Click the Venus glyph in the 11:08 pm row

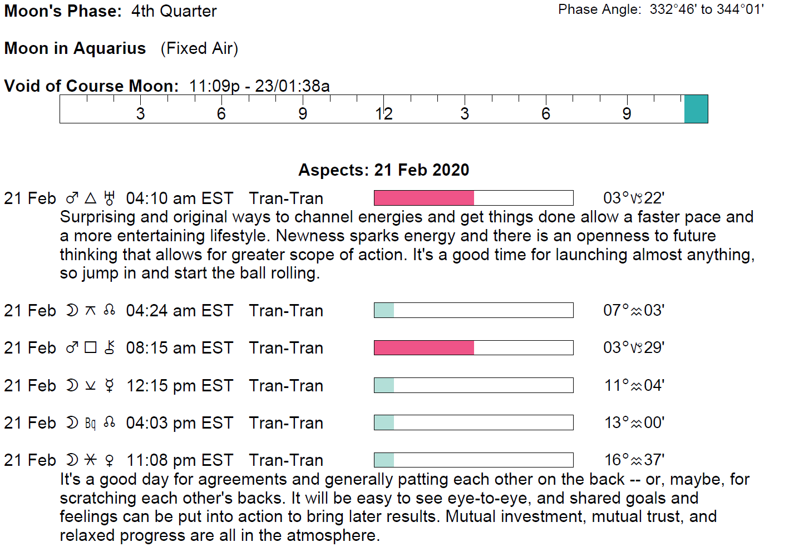tap(110, 460)
